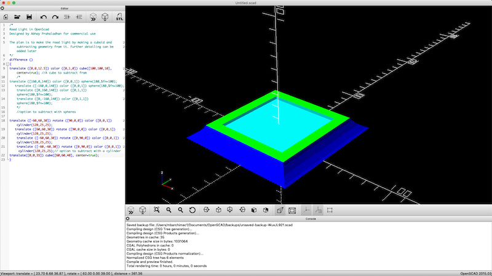Redo the edit in the editor toolbar
The image size is (492, 276).
point(55,17)
